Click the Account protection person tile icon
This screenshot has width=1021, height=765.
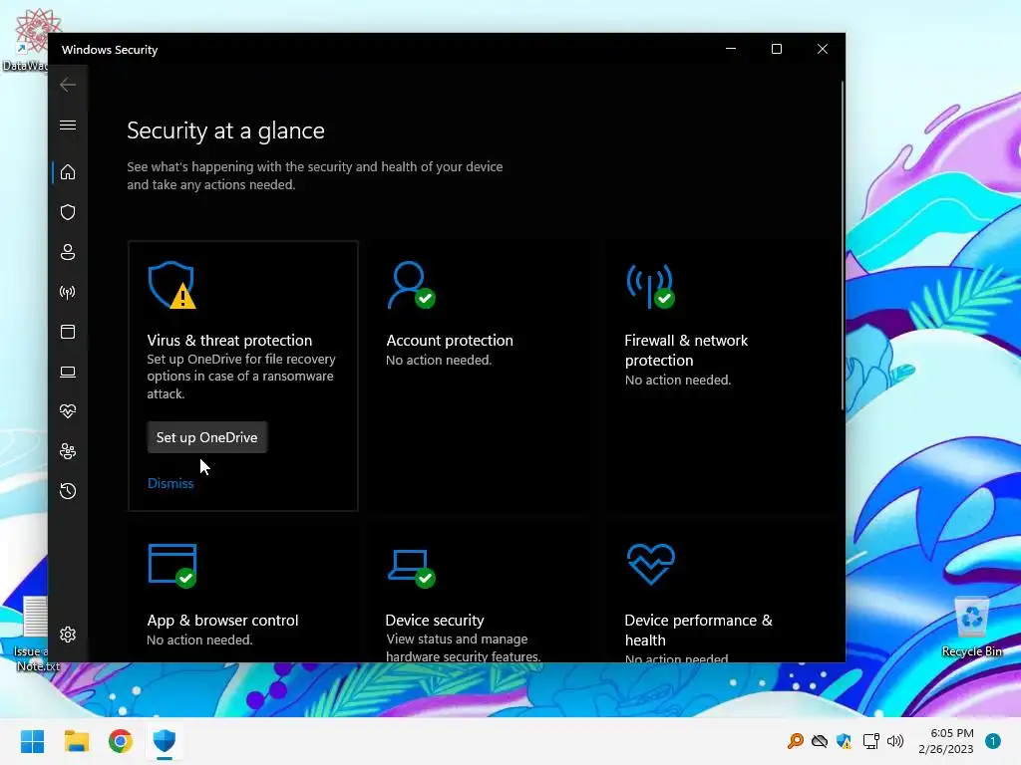click(411, 285)
